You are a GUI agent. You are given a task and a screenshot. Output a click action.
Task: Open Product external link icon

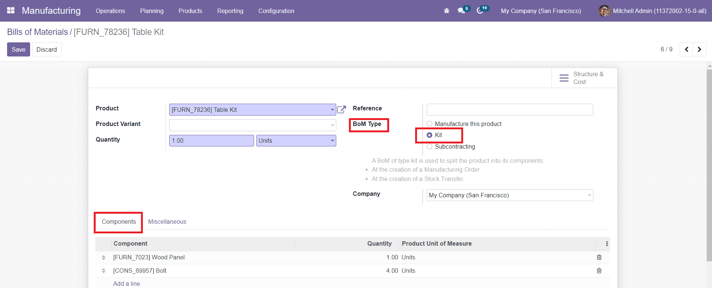[x=341, y=110]
